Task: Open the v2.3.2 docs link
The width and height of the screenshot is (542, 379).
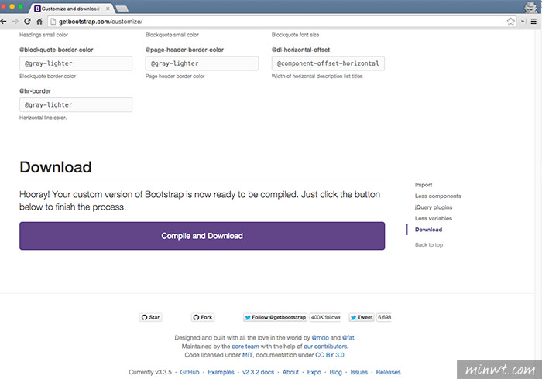Action: point(258,372)
